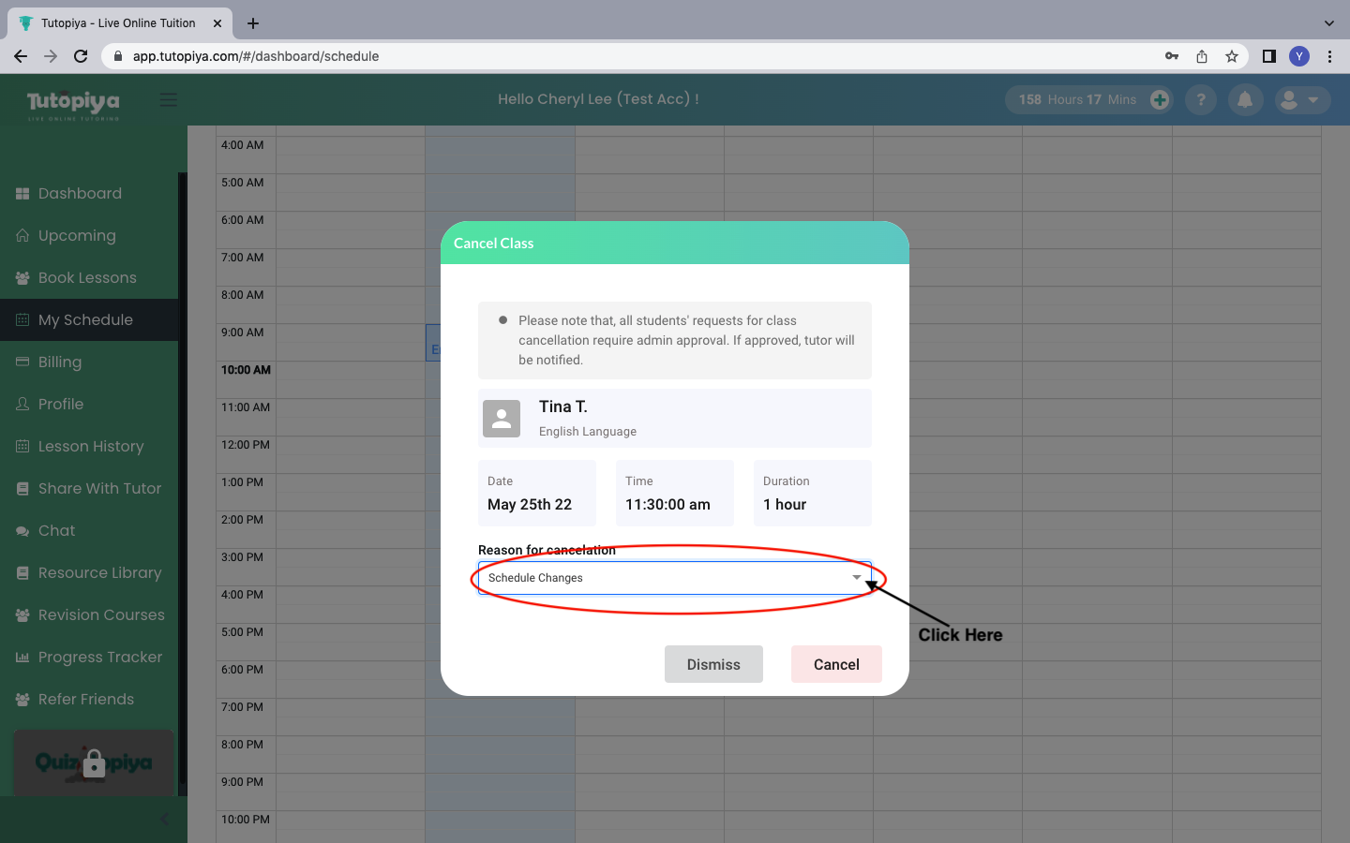Click the hamburger menu icon
Screen dimensions: 1350x843
pyautogui.click(x=169, y=99)
